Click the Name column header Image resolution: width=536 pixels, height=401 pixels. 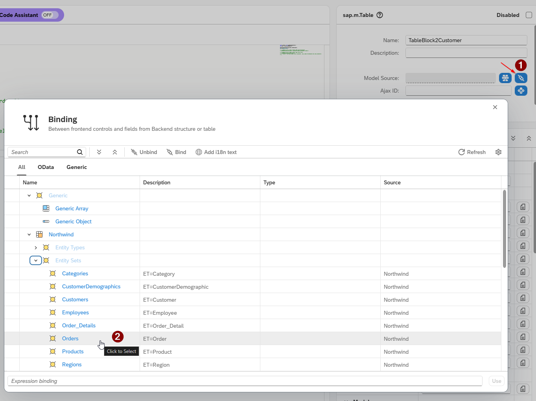point(79,182)
